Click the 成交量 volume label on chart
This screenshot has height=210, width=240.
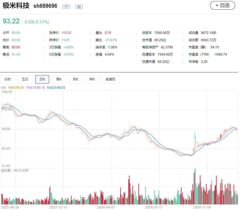point(15,170)
